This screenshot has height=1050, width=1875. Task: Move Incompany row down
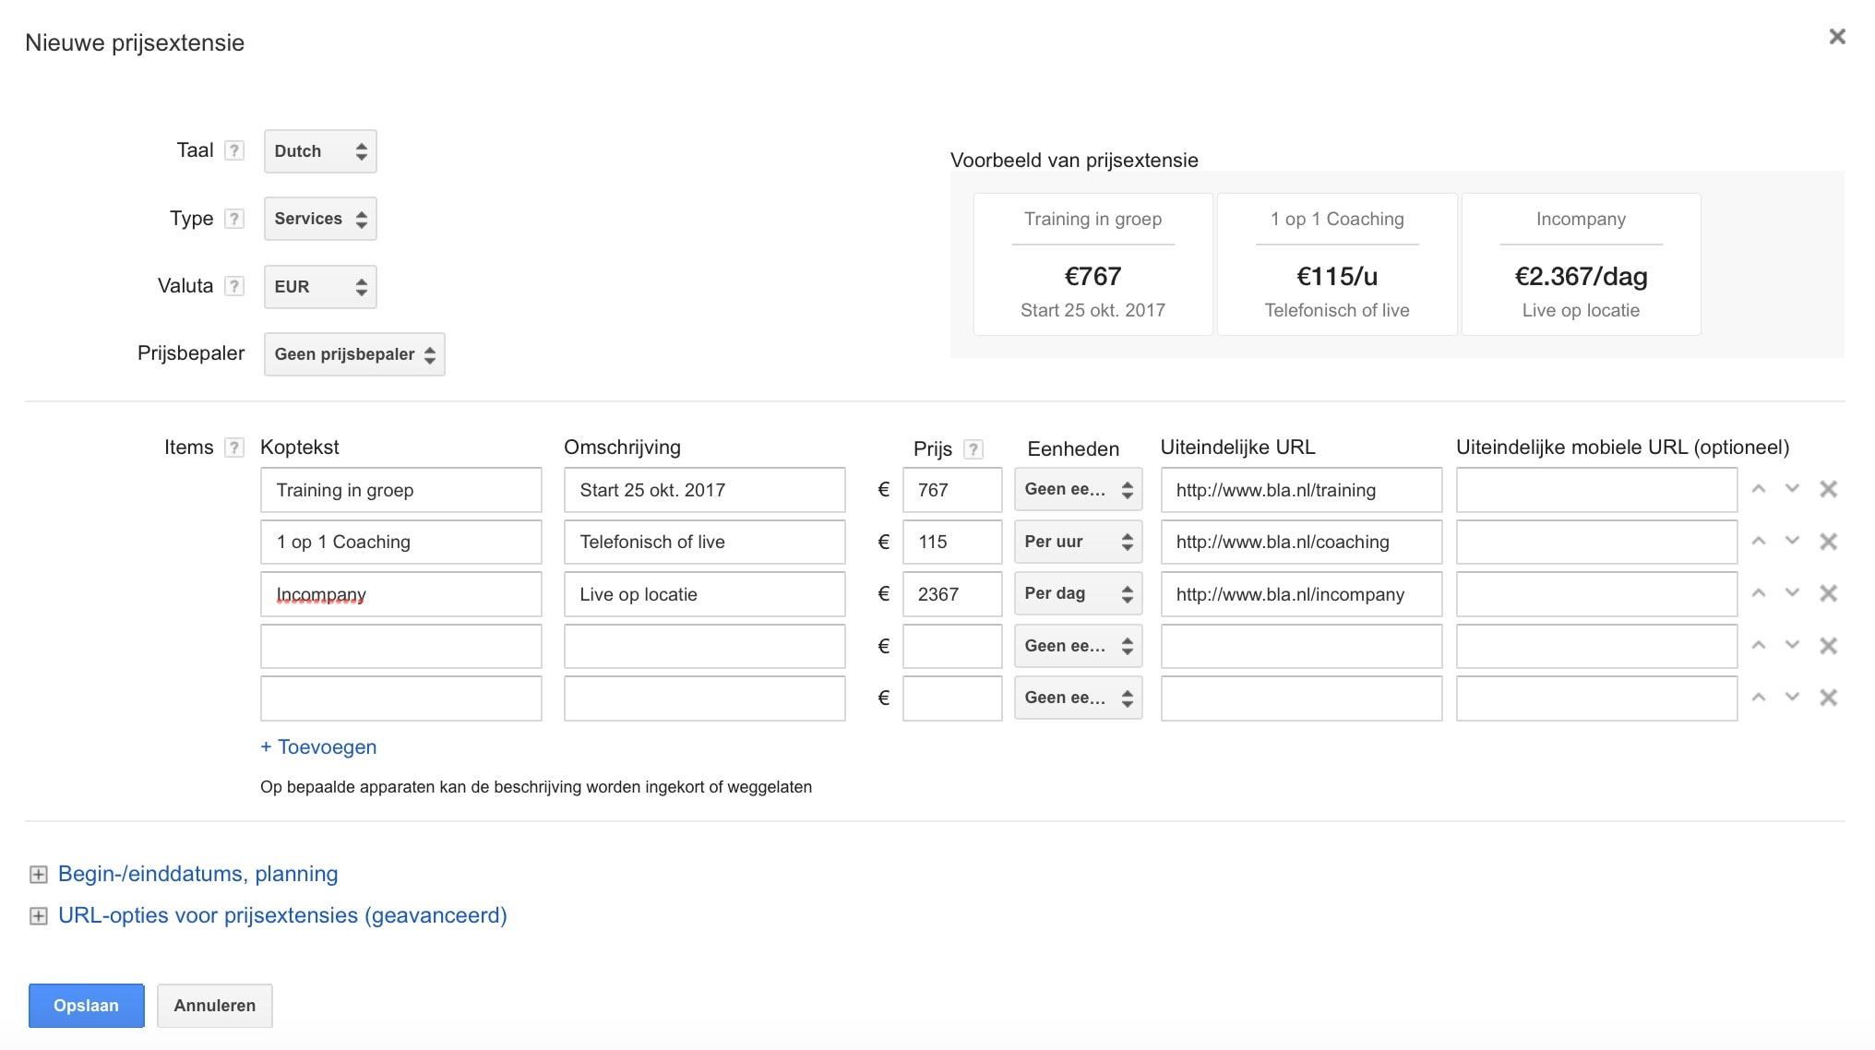coord(1792,593)
